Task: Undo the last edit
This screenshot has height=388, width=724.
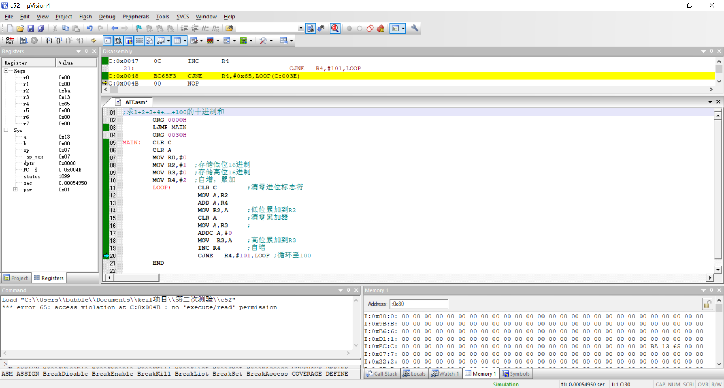Action: point(90,28)
